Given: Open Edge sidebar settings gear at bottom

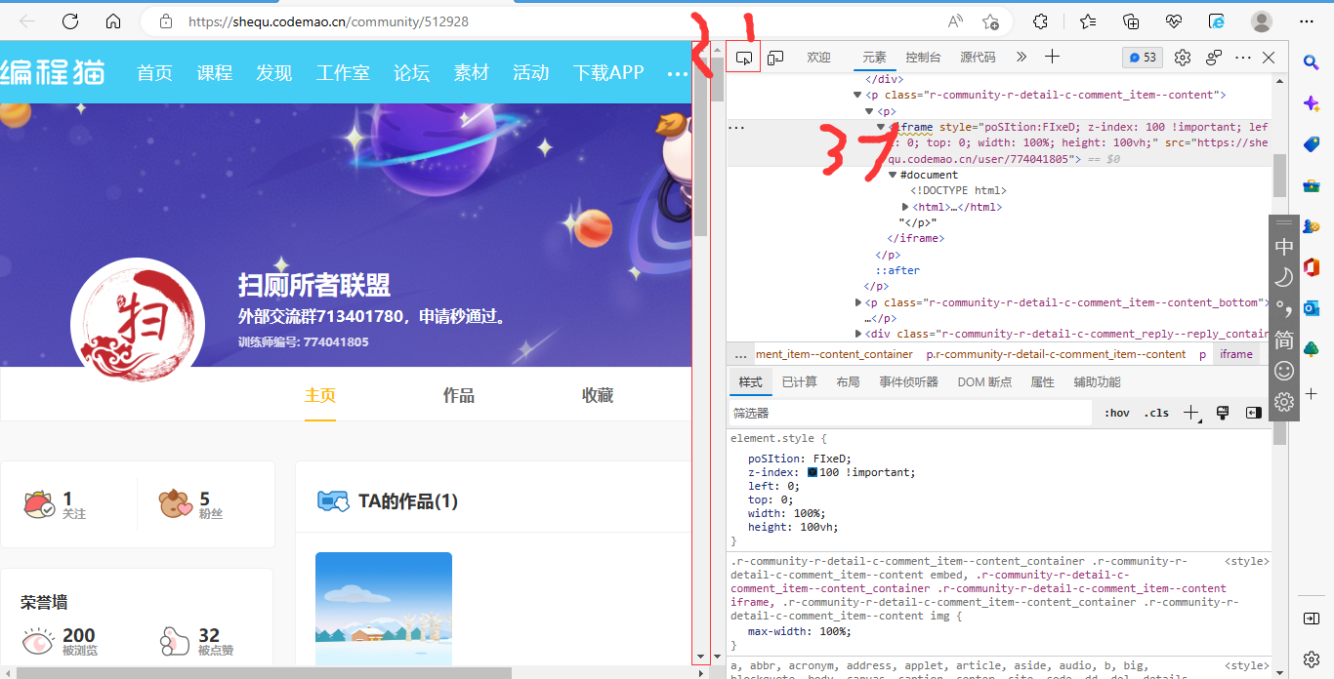Looking at the screenshot, I should pyautogui.click(x=1312, y=659).
